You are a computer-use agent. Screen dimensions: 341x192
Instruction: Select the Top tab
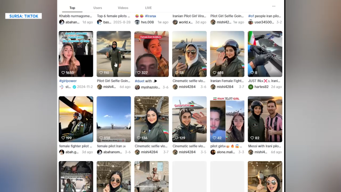[72, 8]
